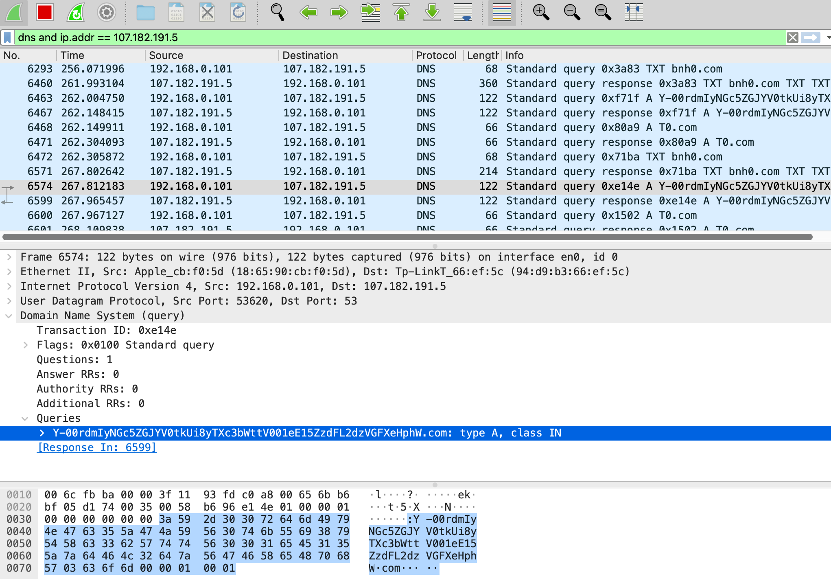Select the Additional RRs: 0 line
The width and height of the screenshot is (831, 579).
click(x=90, y=404)
